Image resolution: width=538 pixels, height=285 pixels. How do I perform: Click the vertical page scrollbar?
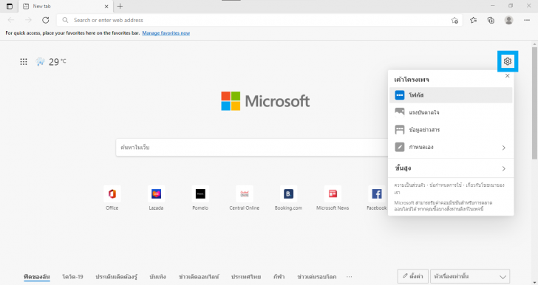pyautogui.click(x=534, y=103)
